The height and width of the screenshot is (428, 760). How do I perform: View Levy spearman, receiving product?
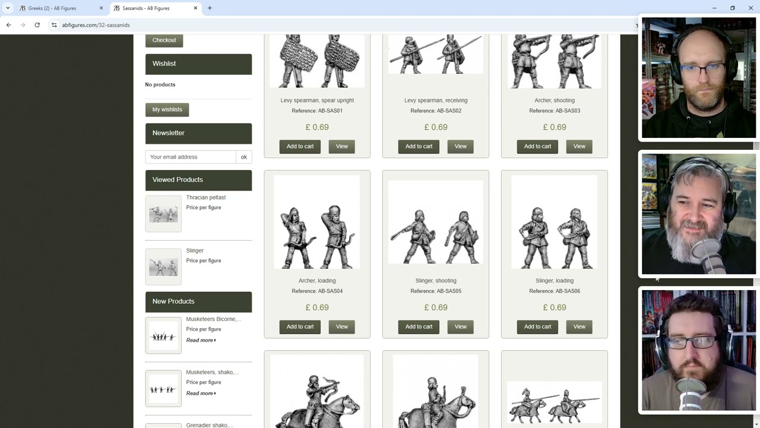point(461,146)
